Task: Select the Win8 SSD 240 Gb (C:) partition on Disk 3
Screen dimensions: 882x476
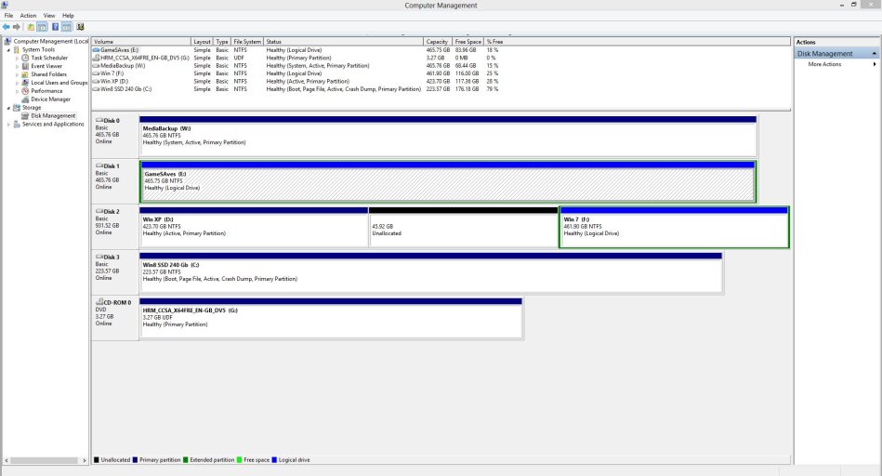Action: tap(431, 273)
